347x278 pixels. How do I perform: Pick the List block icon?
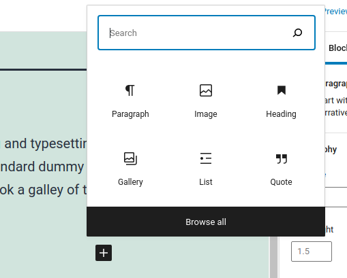tap(206, 158)
